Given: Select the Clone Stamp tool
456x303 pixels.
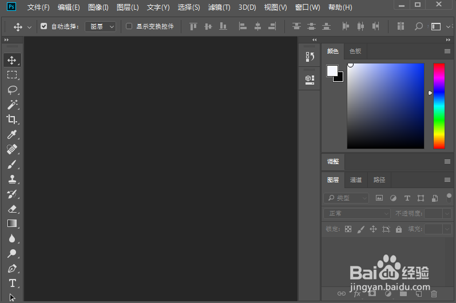Looking at the screenshot, I should (12, 180).
